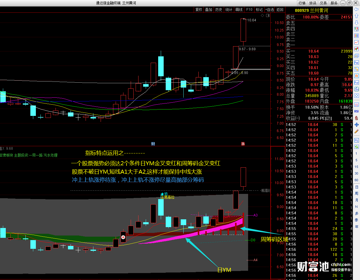This screenshot has height=280, width=360.
Task: Click the back arrow sidebar icon
Action: (x=357, y=9)
